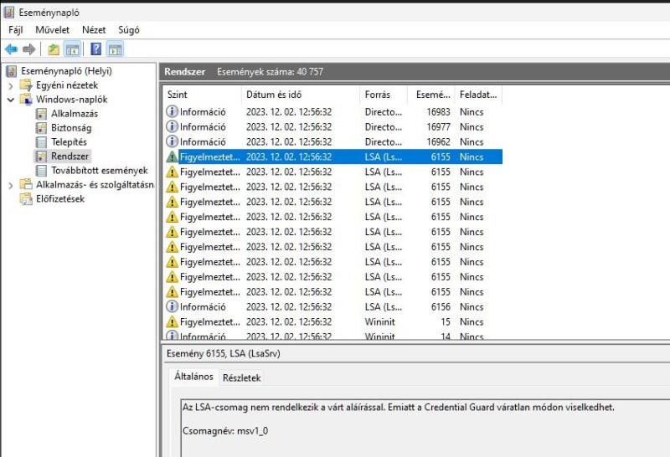Screen dimensions: 670x457
Task: Switch to the Részletek tab
Action: [241, 378]
